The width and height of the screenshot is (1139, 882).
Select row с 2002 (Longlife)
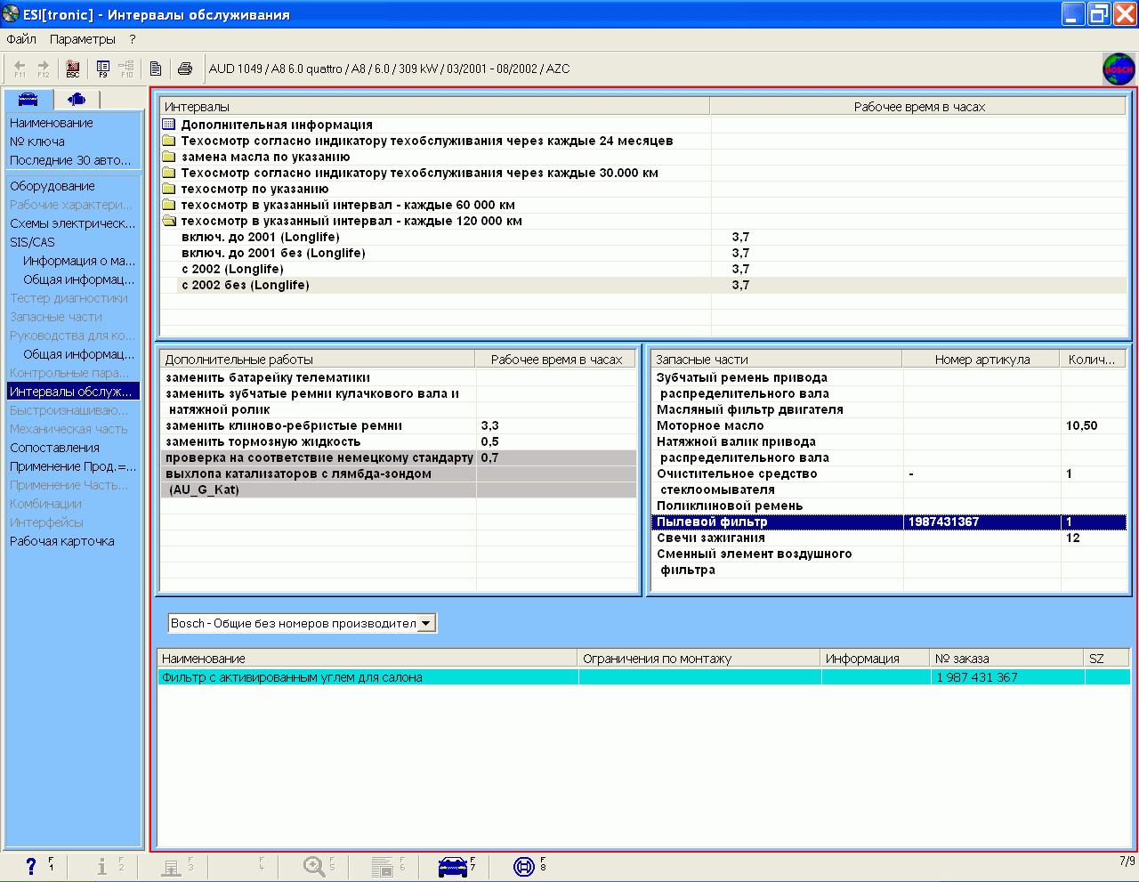coord(643,269)
